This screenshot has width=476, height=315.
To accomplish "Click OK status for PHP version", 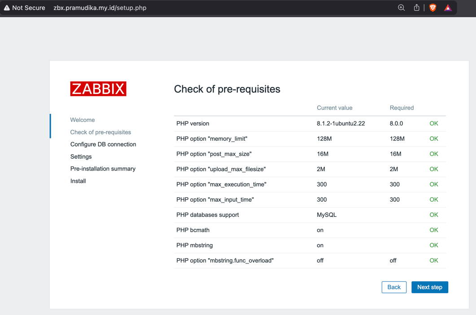I will point(434,123).
